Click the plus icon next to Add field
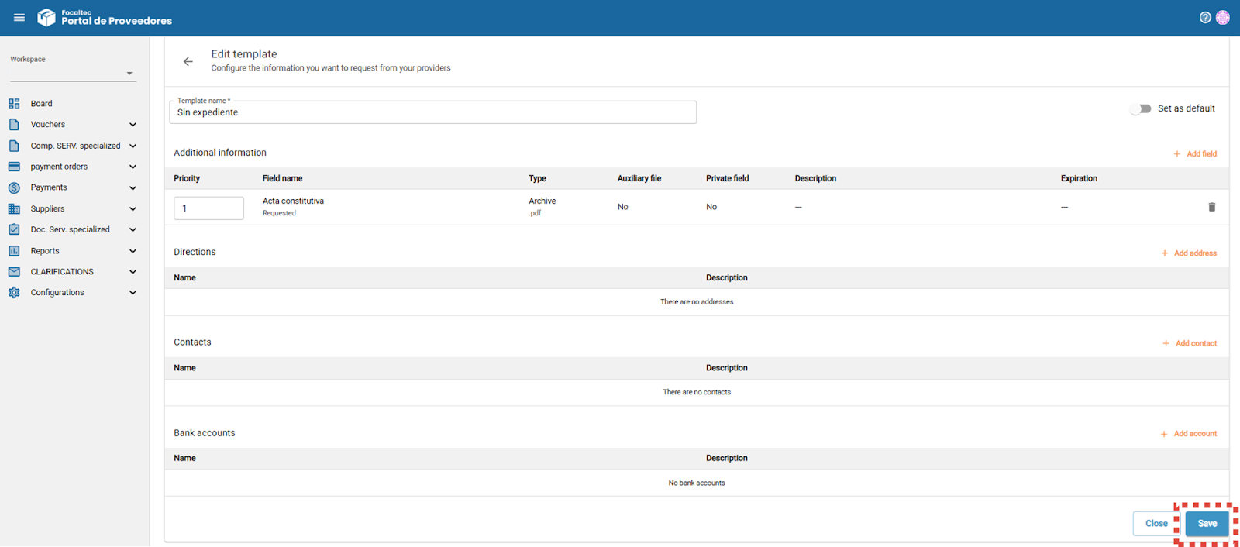 pyautogui.click(x=1176, y=154)
